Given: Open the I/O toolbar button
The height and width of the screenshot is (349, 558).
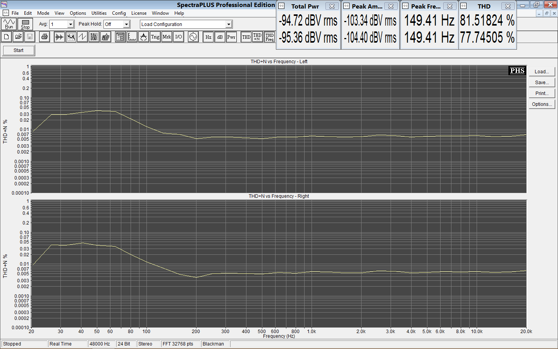Looking at the screenshot, I should [178, 37].
